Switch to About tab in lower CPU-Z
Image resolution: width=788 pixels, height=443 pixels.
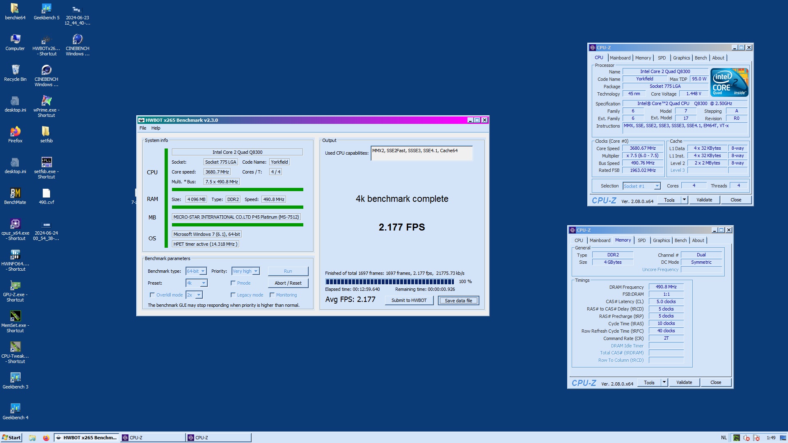[698, 240]
